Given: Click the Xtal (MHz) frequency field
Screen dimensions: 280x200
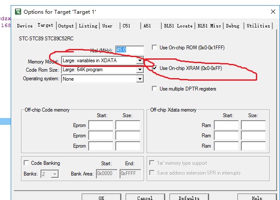Looking at the screenshot, I should 129,50.
